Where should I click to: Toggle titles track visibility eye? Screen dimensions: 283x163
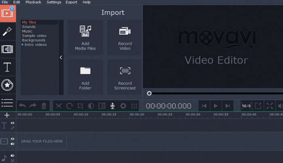click(x=13, y=123)
